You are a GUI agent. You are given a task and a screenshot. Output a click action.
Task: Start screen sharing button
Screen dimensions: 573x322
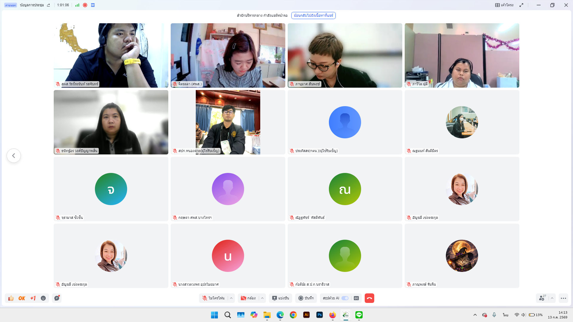coord(281,298)
